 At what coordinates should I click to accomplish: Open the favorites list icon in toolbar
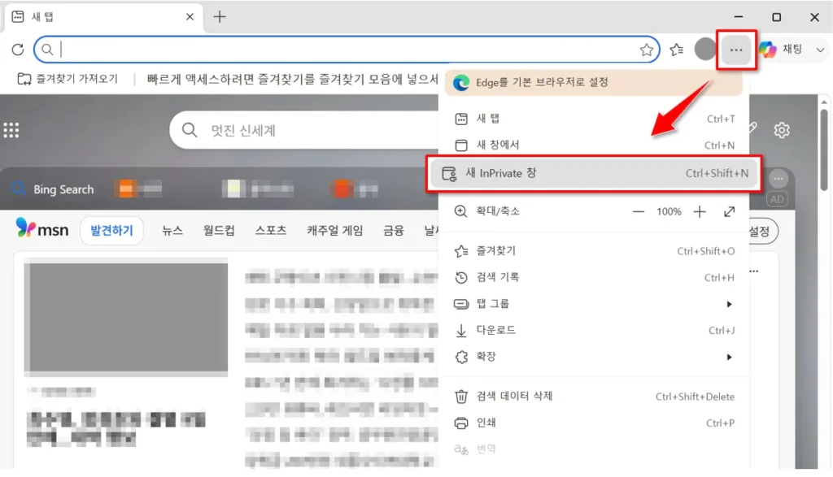[x=676, y=50]
